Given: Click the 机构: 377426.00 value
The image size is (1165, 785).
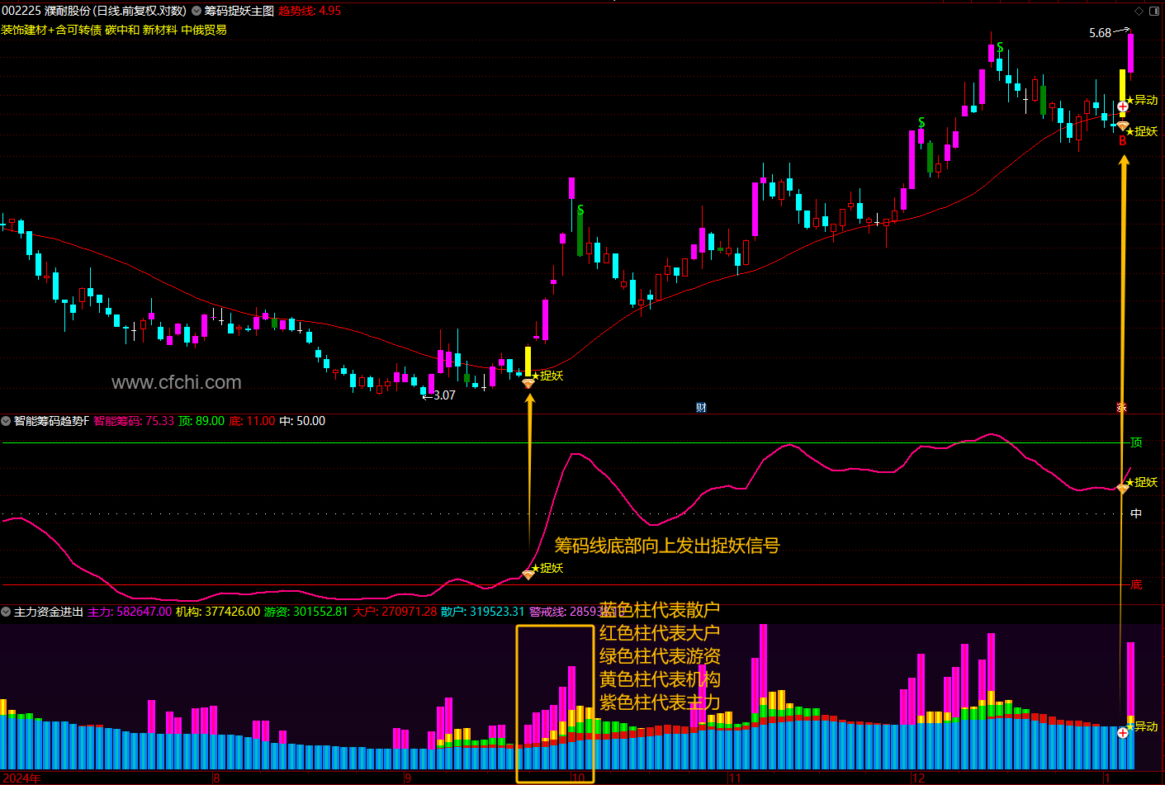Looking at the screenshot, I should click(x=218, y=612).
